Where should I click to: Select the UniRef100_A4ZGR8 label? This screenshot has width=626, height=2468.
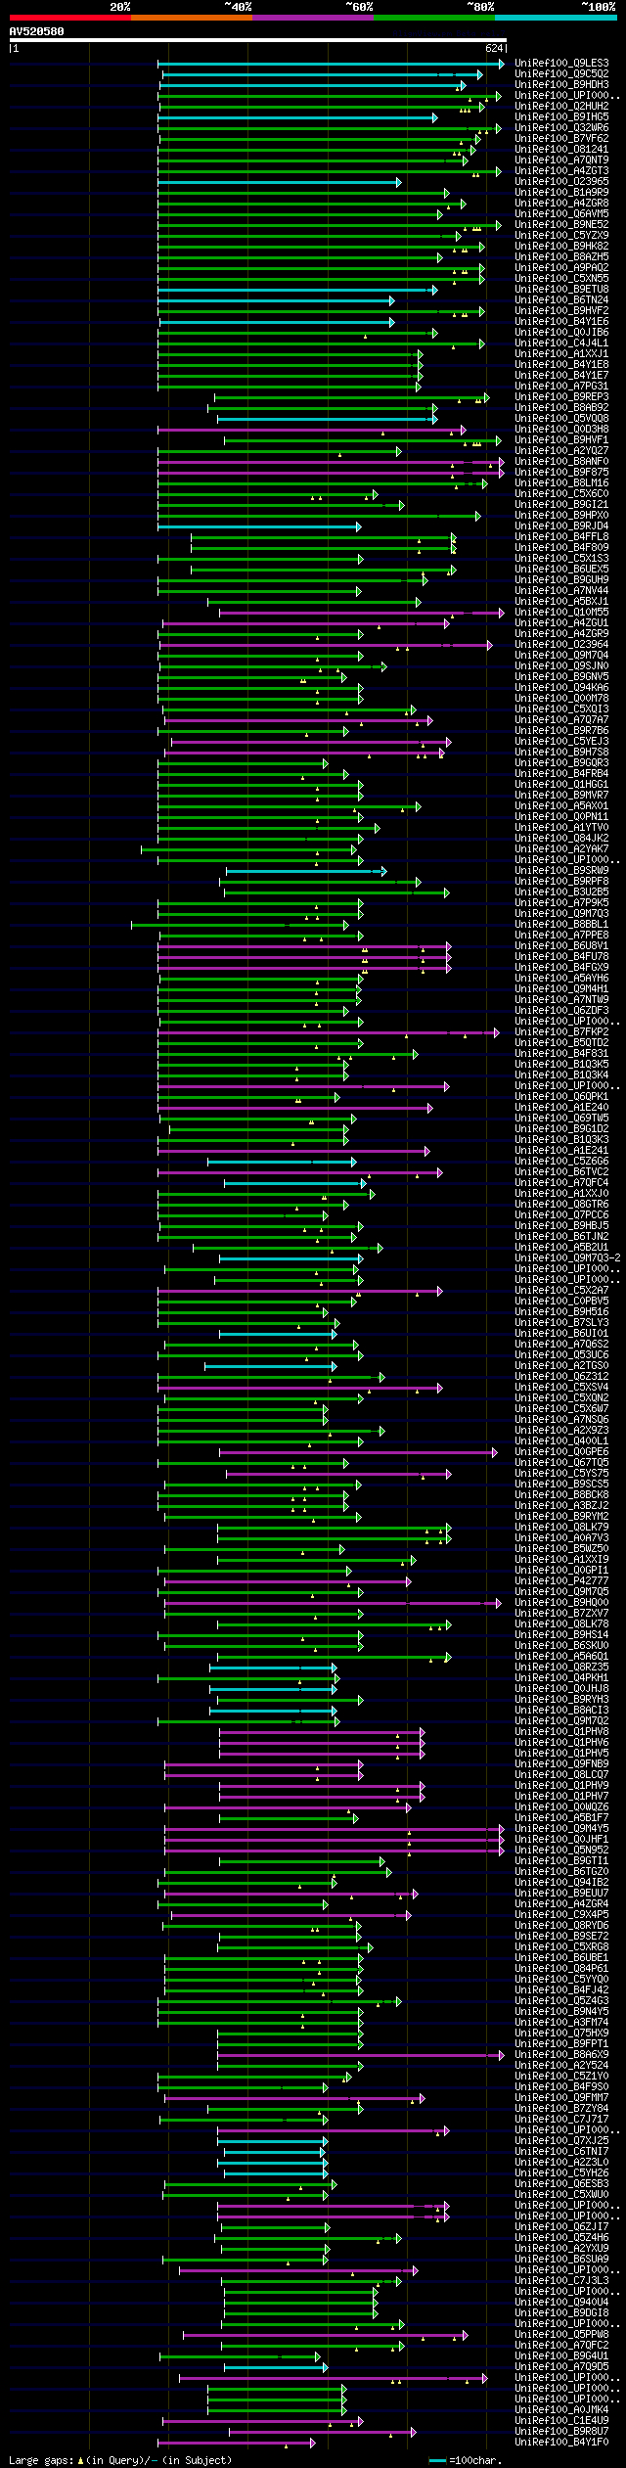[x=561, y=204]
